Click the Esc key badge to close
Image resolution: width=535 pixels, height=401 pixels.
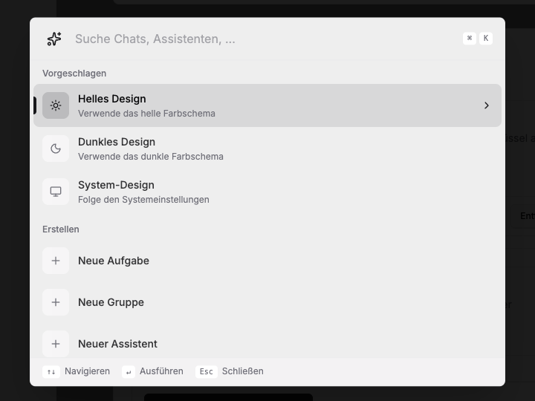click(x=207, y=372)
